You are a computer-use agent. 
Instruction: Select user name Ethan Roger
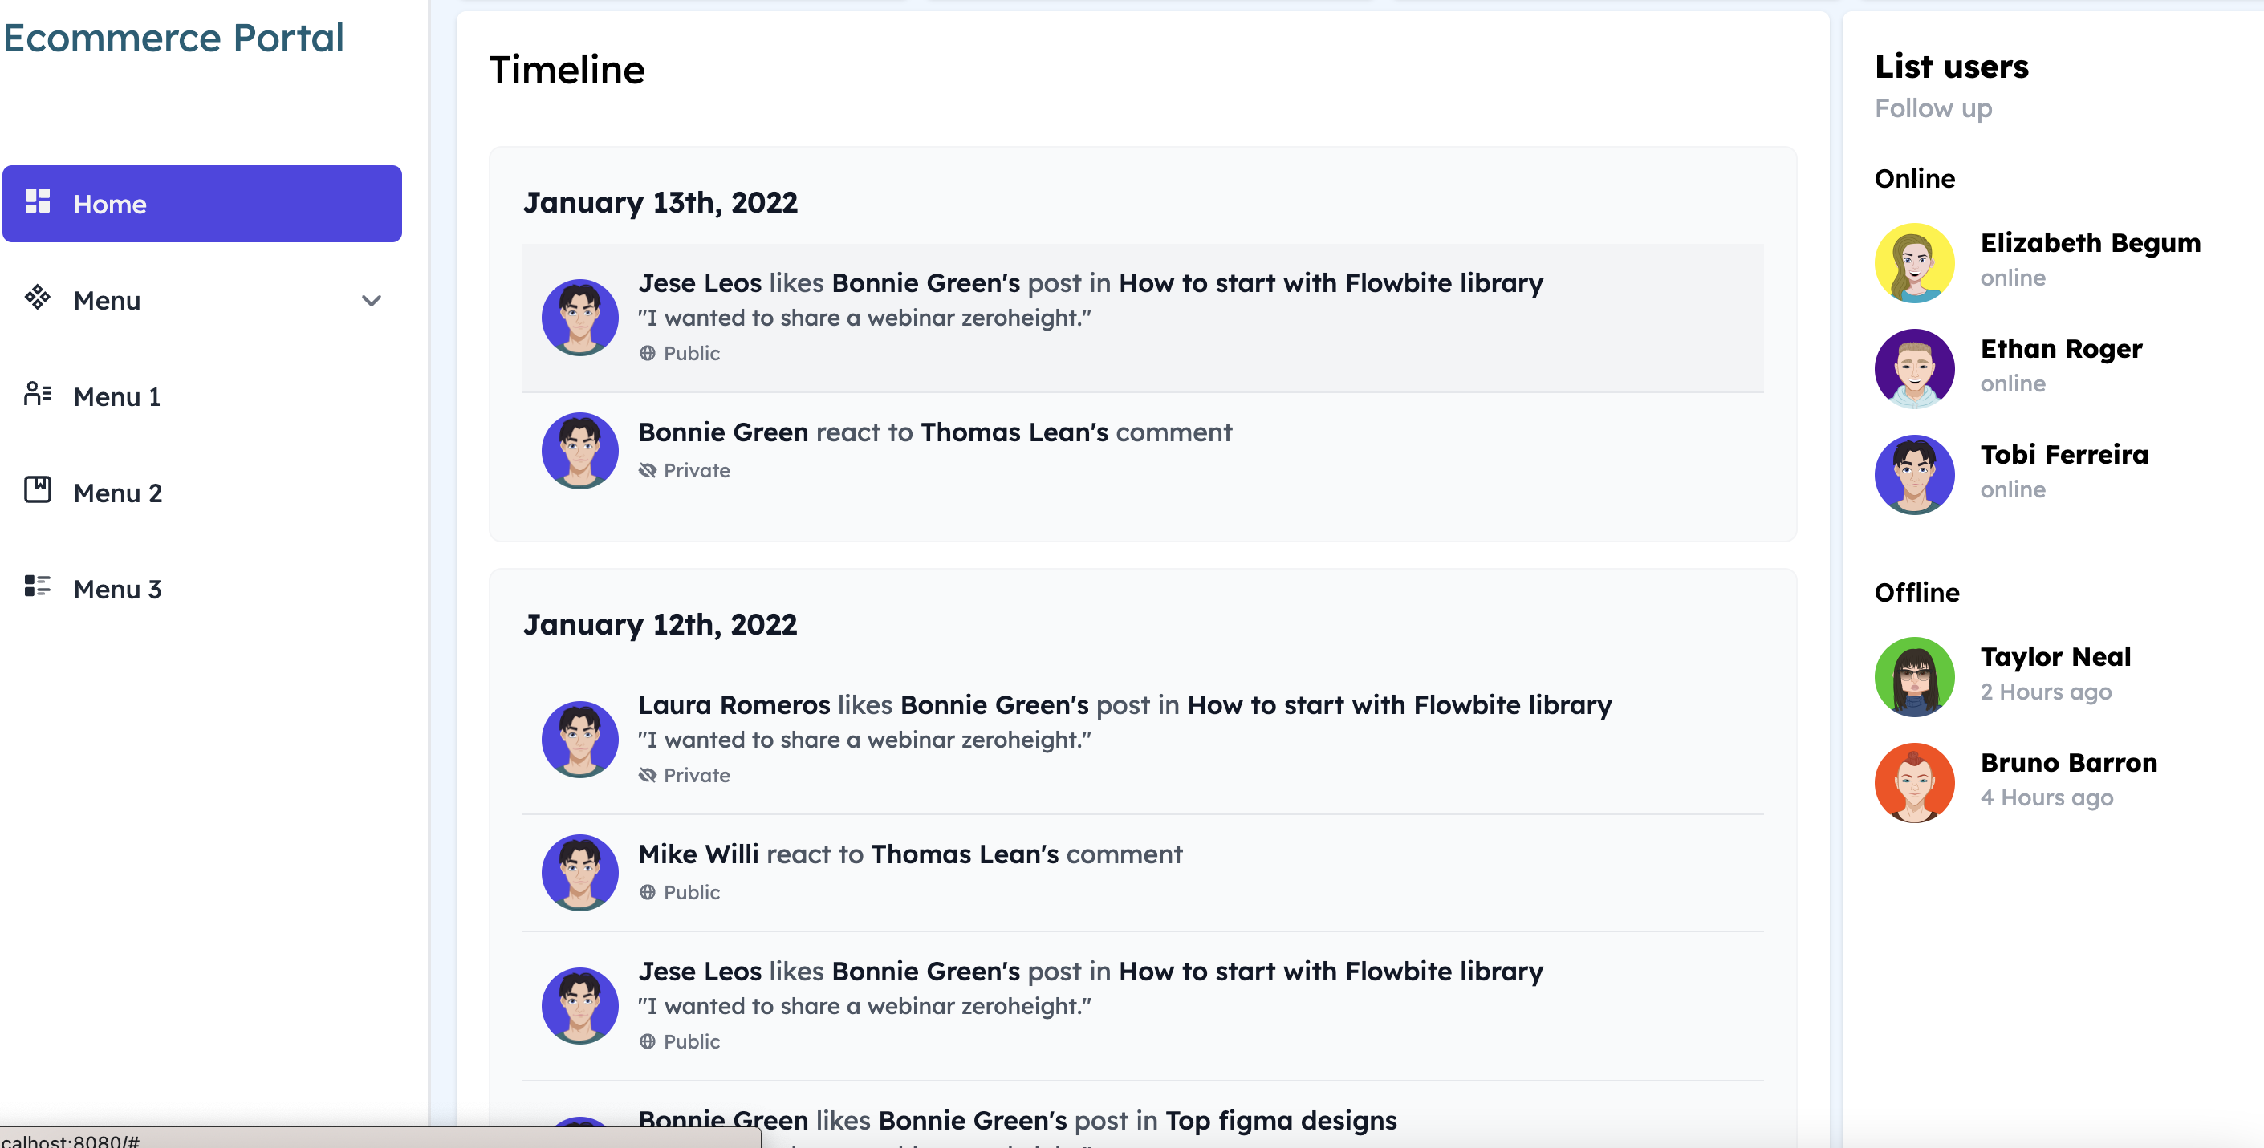(2061, 349)
